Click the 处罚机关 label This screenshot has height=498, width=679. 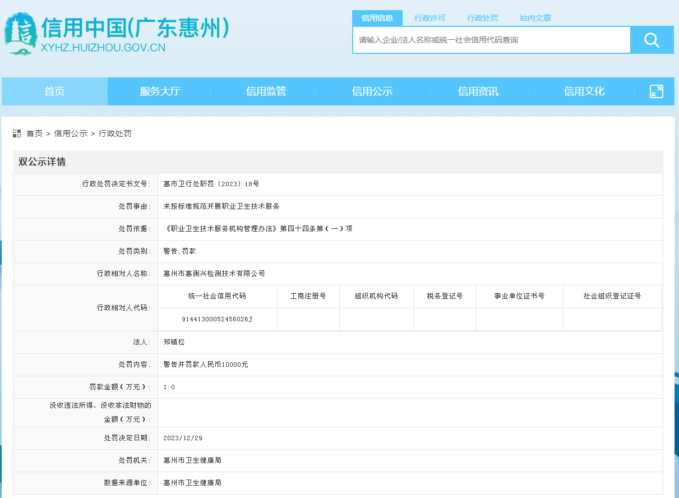[135, 460]
